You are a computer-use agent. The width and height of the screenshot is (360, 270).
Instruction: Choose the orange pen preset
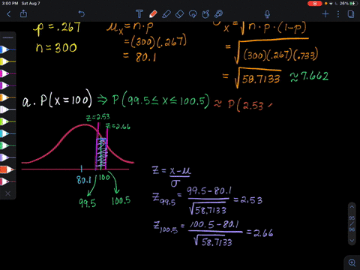pyautogui.click(x=7, y=97)
